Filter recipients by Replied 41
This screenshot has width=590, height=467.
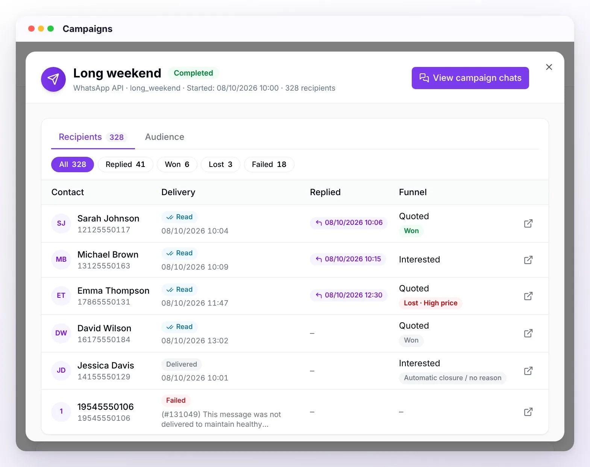(125, 164)
